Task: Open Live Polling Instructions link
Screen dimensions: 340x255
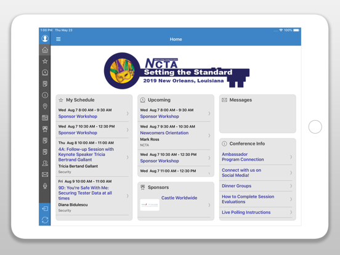Action: click(x=246, y=212)
